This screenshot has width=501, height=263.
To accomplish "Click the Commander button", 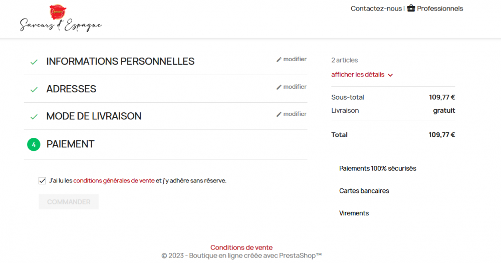I will point(69,202).
